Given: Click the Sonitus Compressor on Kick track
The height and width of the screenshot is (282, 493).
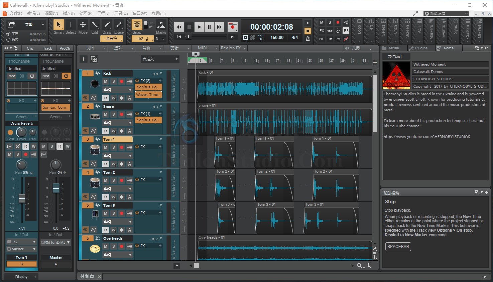Looking at the screenshot, I should coord(148,87).
